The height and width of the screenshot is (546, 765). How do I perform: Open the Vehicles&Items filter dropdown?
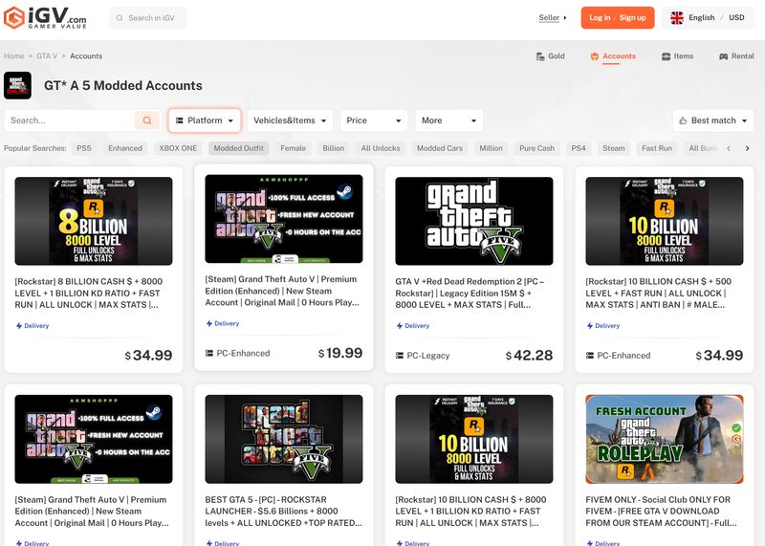[x=290, y=120]
